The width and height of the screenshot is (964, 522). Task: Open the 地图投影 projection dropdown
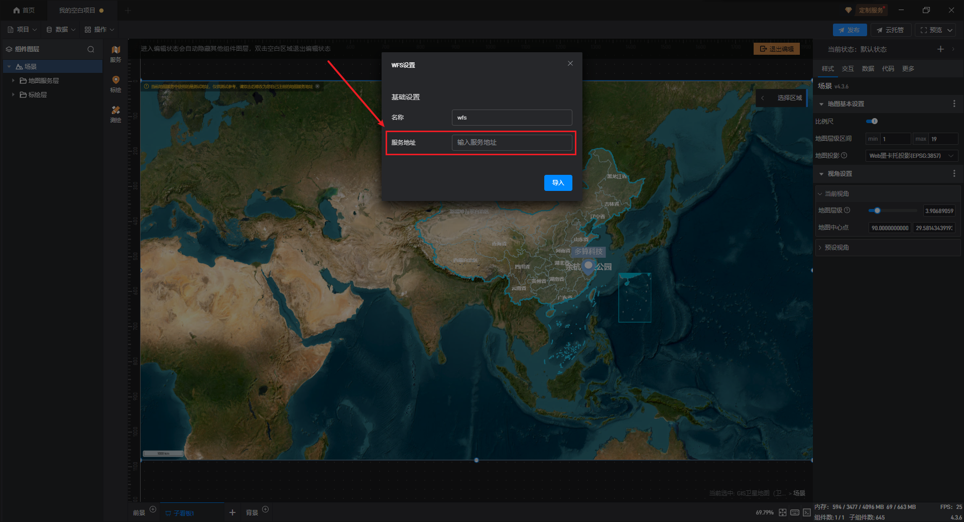(x=911, y=156)
